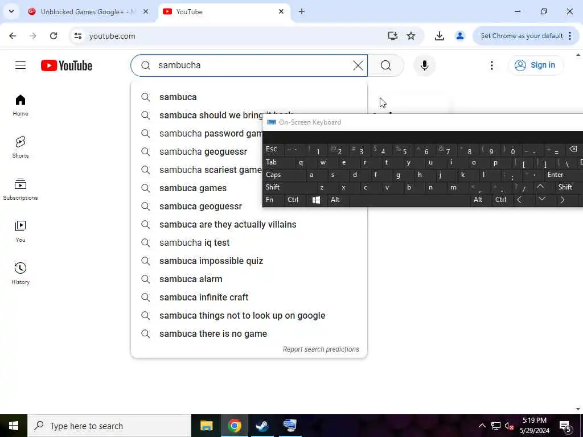Select suggestion "sambuca there is no game"
The height and width of the screenshot is (437, 583).
pyautogui.click(x=249, y=333)
